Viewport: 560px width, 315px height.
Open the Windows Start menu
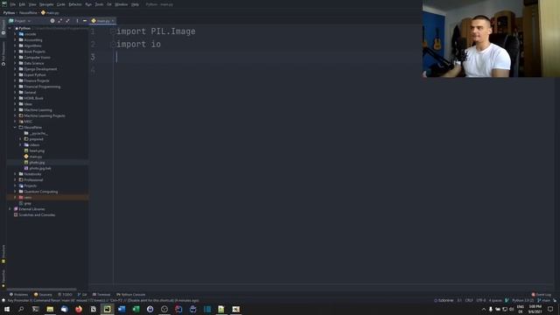[7, 309]
